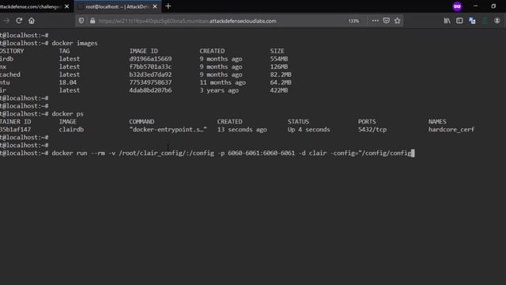This screenshot has height=285, width=506.
Task: Open page actions three-dots menu
Action: [375, 21]
